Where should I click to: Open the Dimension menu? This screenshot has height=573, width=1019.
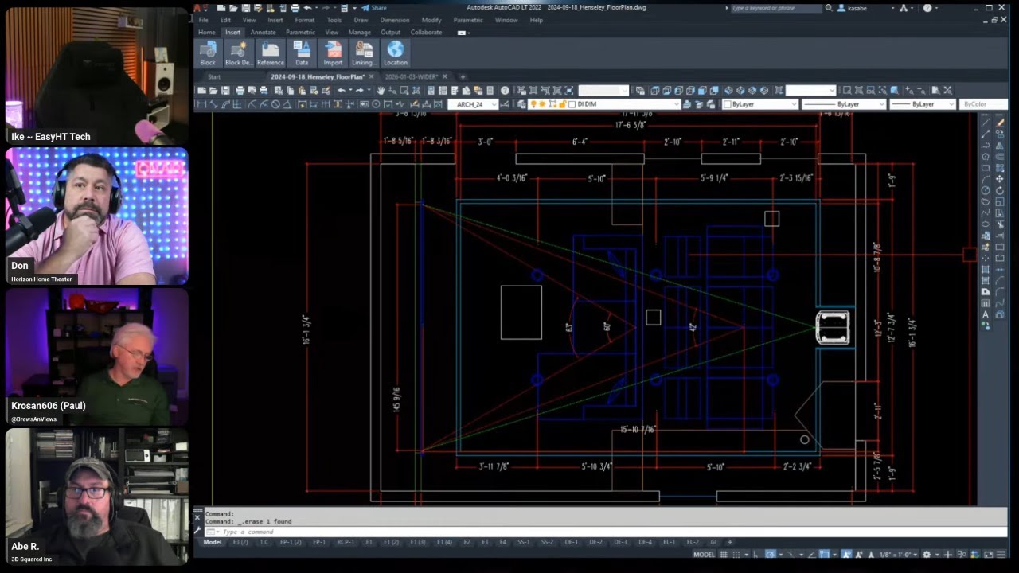395,20
